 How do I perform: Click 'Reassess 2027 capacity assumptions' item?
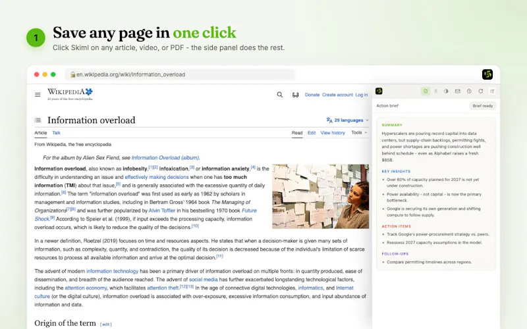pos(435,242)
